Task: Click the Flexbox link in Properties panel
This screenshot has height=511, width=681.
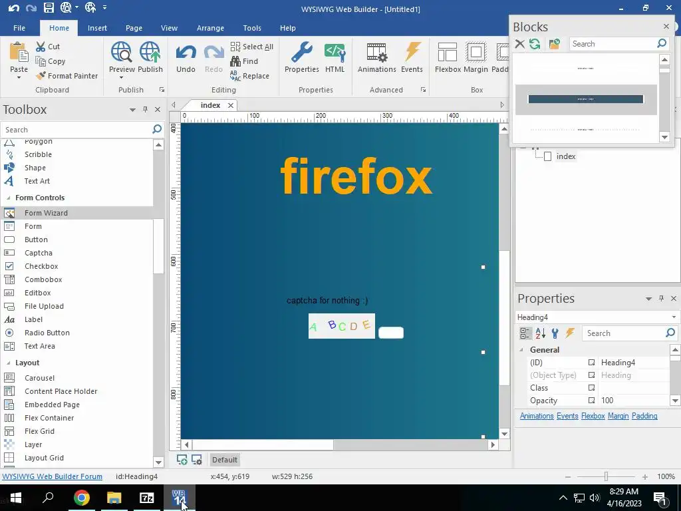Action: (x=593, y=416)
